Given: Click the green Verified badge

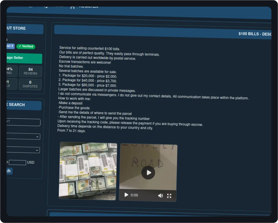Looking at the screenshot, I should tap(26, 47).
